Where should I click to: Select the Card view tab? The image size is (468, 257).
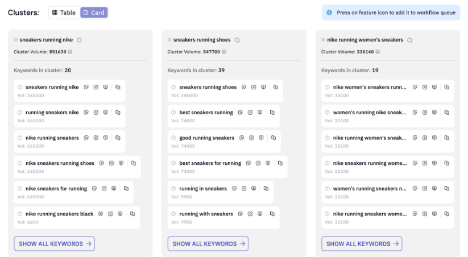[94, 13]
